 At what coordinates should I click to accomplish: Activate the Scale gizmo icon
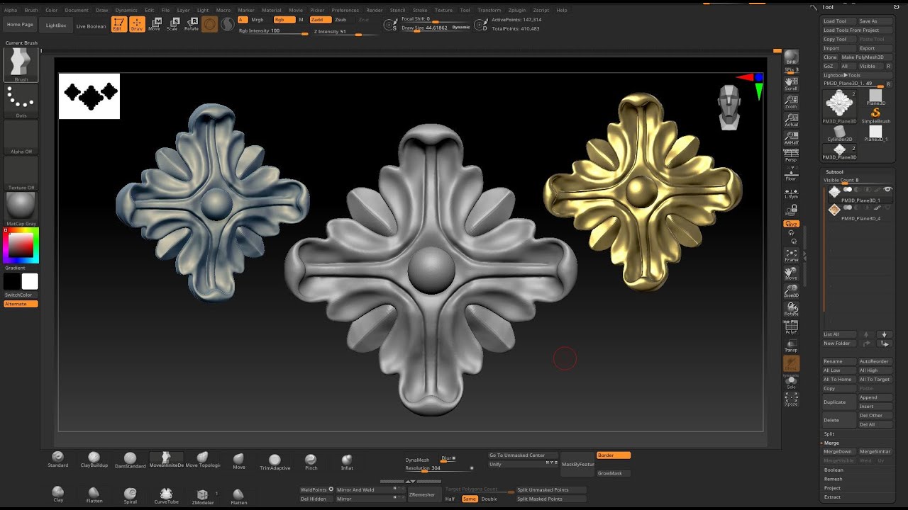[x=172, y=25]
